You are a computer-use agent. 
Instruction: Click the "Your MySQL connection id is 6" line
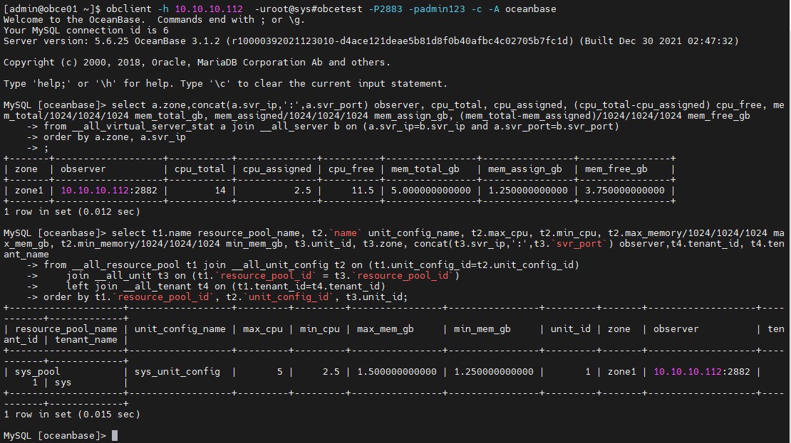pyautogui.click(x=86, y=31)
